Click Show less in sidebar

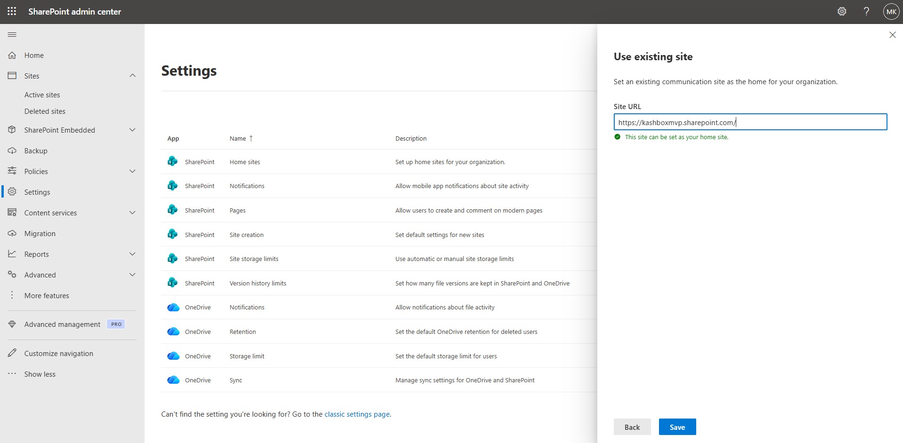click(40, 374)
